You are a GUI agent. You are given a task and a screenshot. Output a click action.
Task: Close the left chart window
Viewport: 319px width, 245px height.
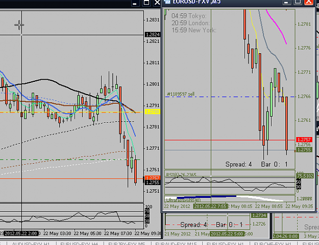click(x=157, y=3)
